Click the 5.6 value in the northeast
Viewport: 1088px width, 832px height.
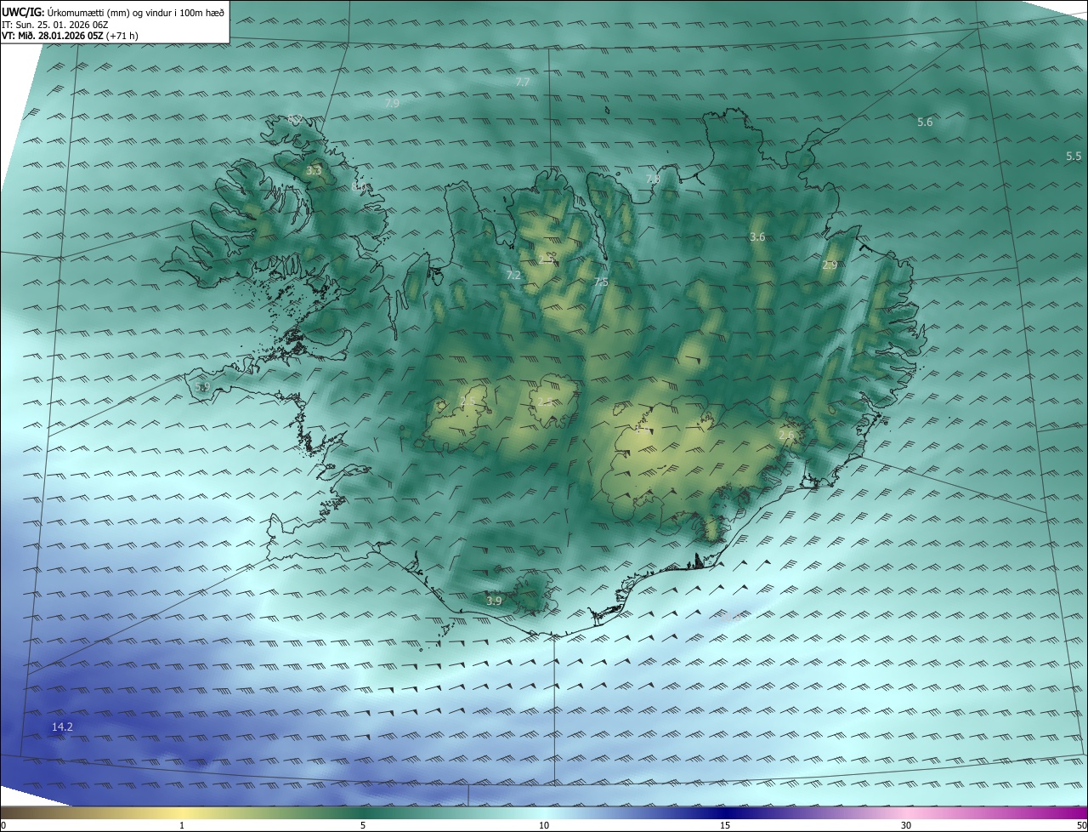pos(925,122)
